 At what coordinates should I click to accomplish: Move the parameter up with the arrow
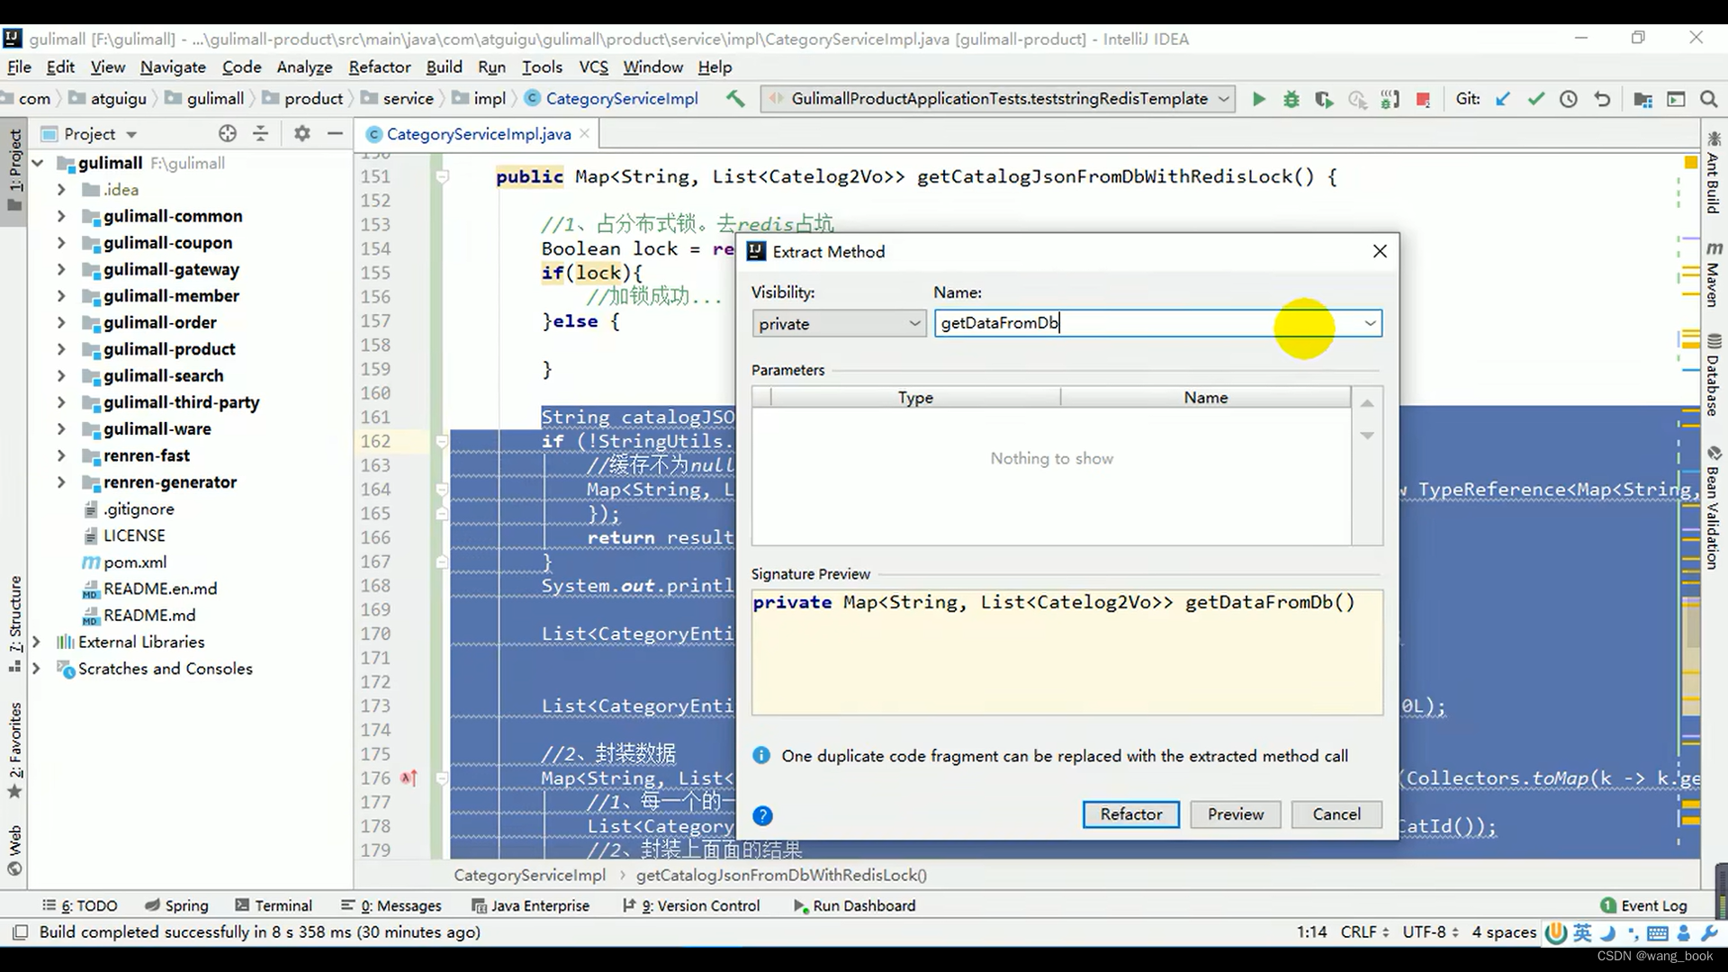tap(1367, 403)
